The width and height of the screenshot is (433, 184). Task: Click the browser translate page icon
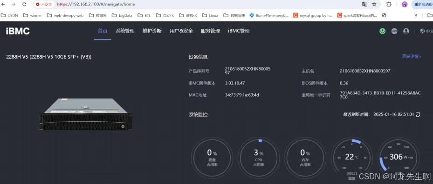tap(364, 4)
